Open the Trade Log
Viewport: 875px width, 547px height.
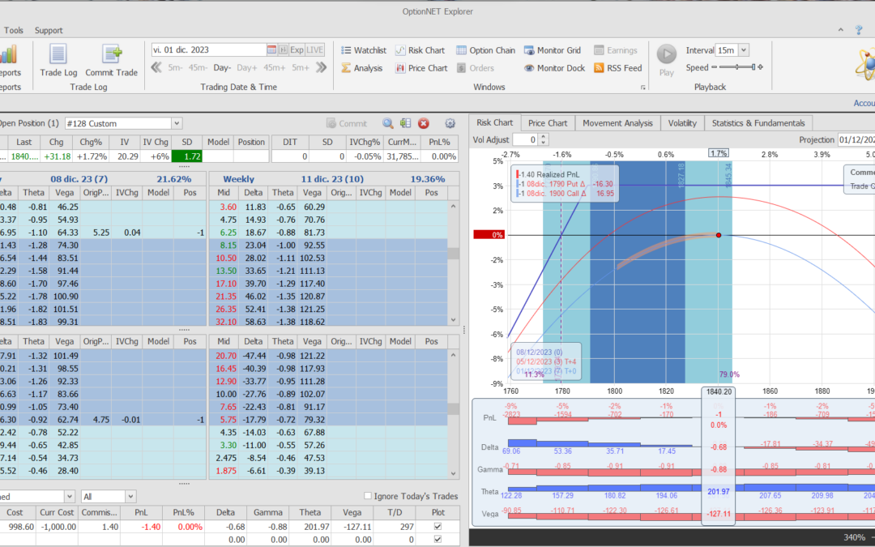tap(58, 55)
